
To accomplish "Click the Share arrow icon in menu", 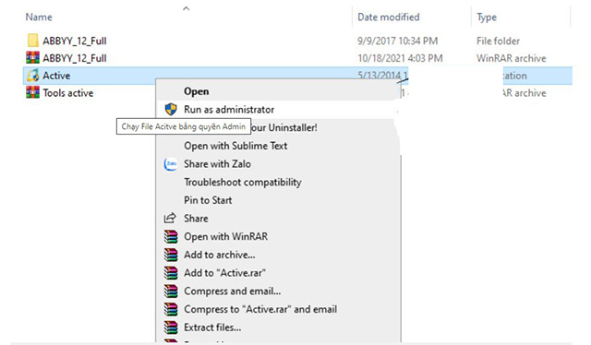I will [170, 218].
